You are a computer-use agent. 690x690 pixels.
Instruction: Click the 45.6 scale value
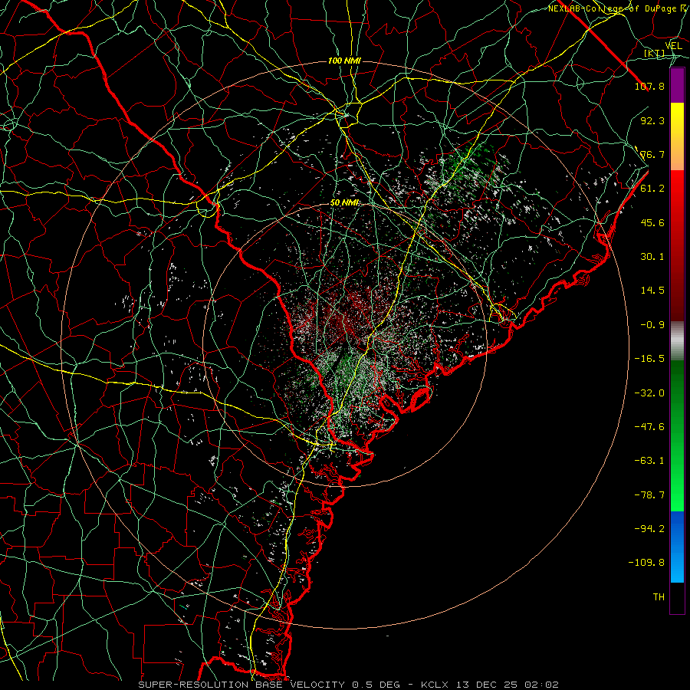652,222
